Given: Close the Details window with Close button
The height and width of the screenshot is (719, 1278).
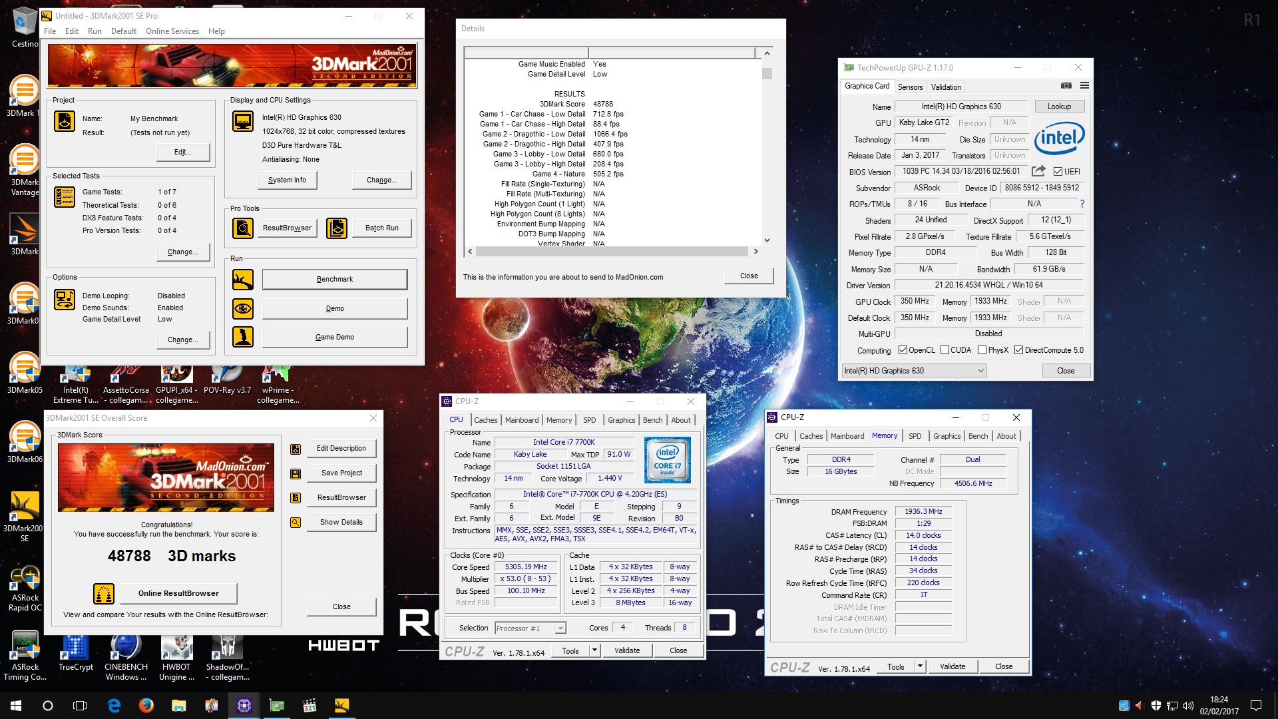Looking at the screenshot, I should tap(749, 276).
